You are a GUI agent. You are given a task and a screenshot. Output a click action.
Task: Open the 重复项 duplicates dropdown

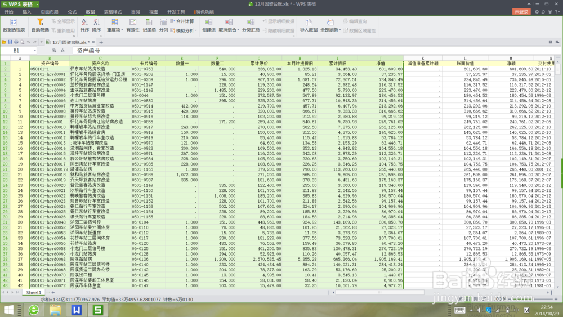click(x=114, y=25)
